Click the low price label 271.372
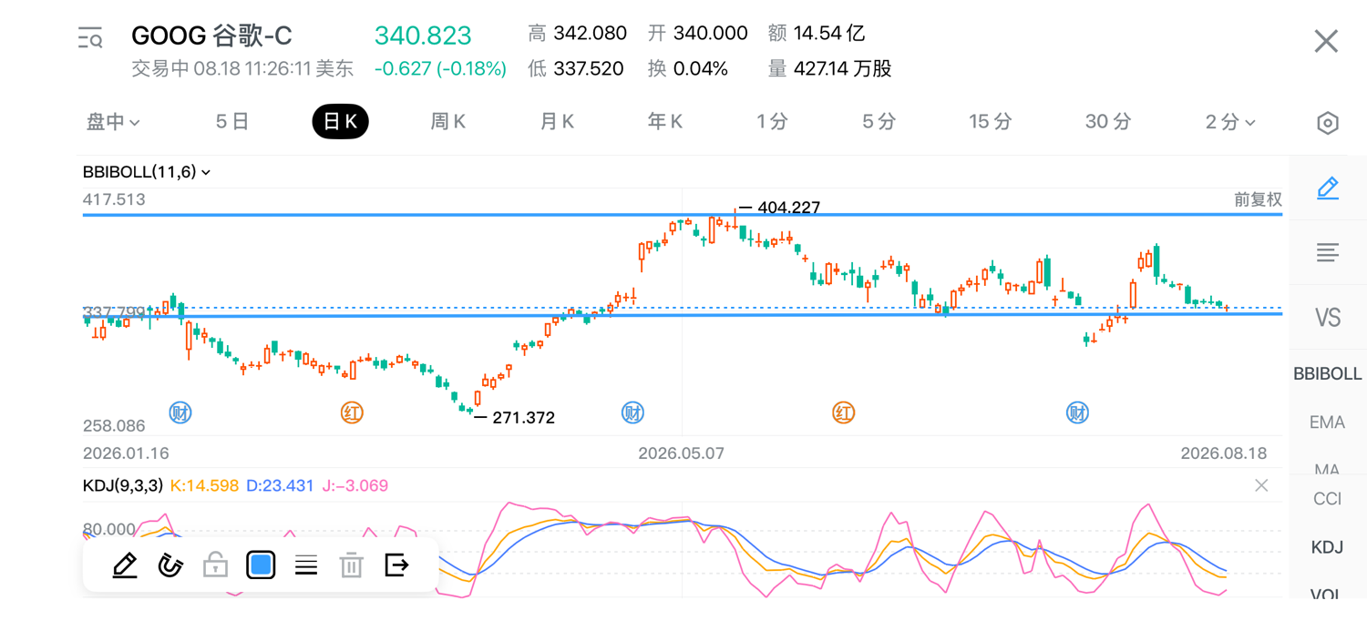 pos(523,418)
